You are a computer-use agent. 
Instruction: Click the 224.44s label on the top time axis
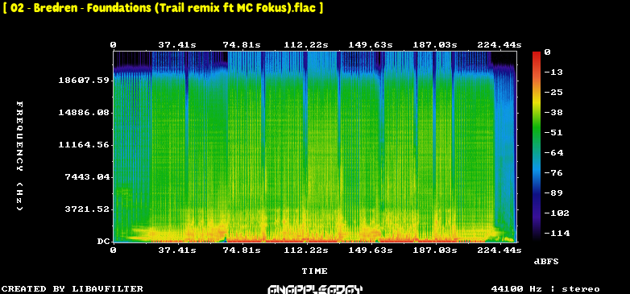(x=499, y=45)
